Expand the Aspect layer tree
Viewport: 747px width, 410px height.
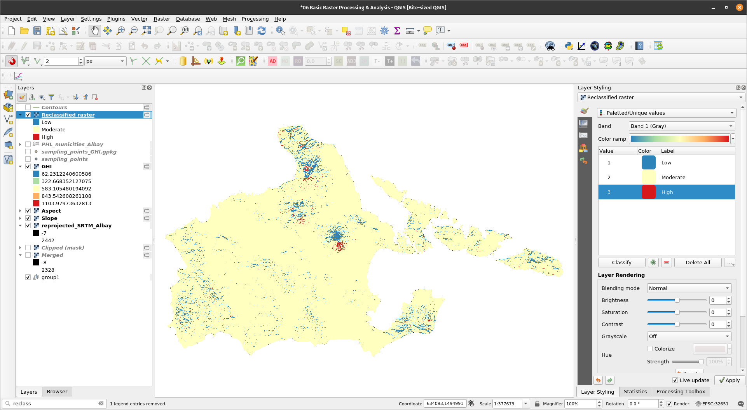pyautogui.click(x=20, y=211)
